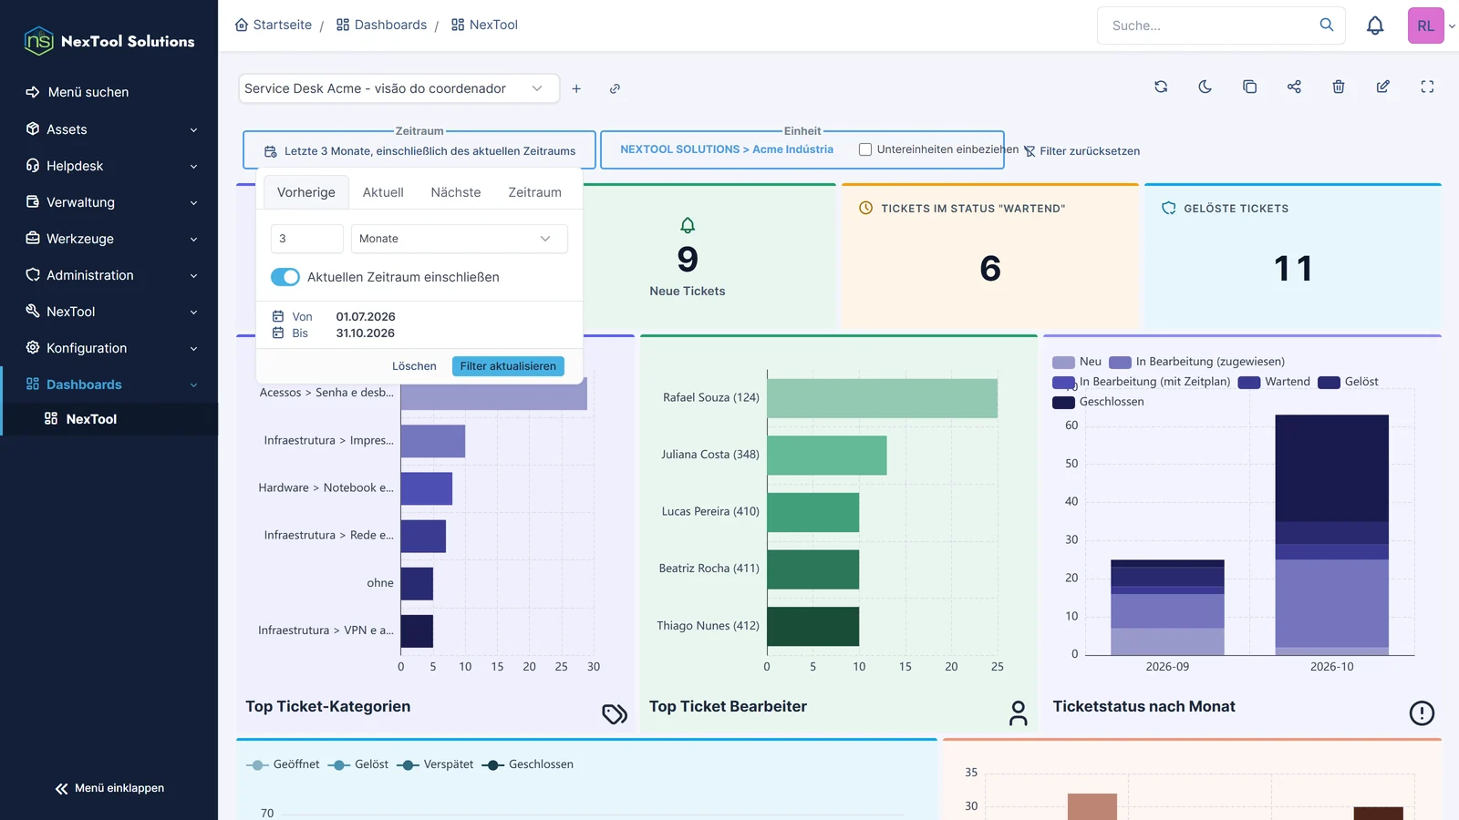Toggle the Verspätet line legend entry

435,764
